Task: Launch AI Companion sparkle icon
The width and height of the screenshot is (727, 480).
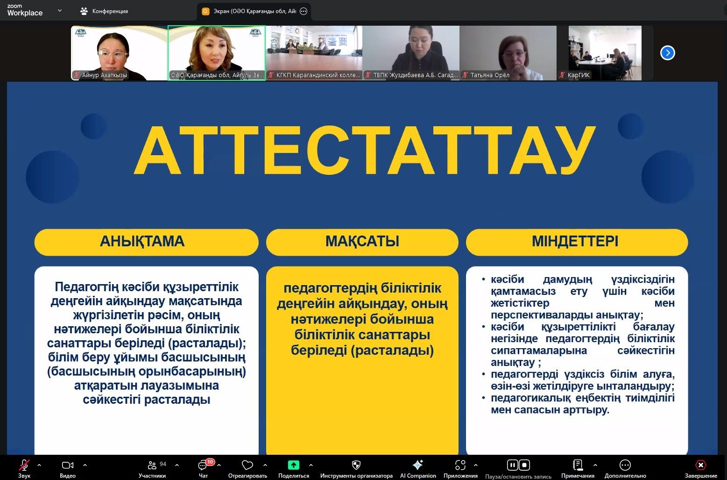Action: point(418,465)
